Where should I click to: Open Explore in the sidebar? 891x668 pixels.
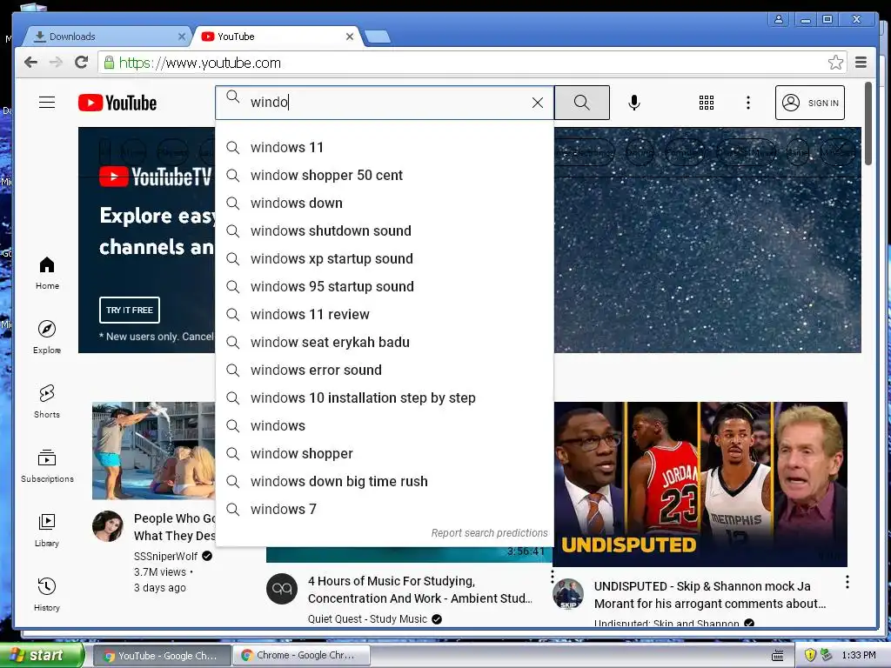tap(47, 337)
